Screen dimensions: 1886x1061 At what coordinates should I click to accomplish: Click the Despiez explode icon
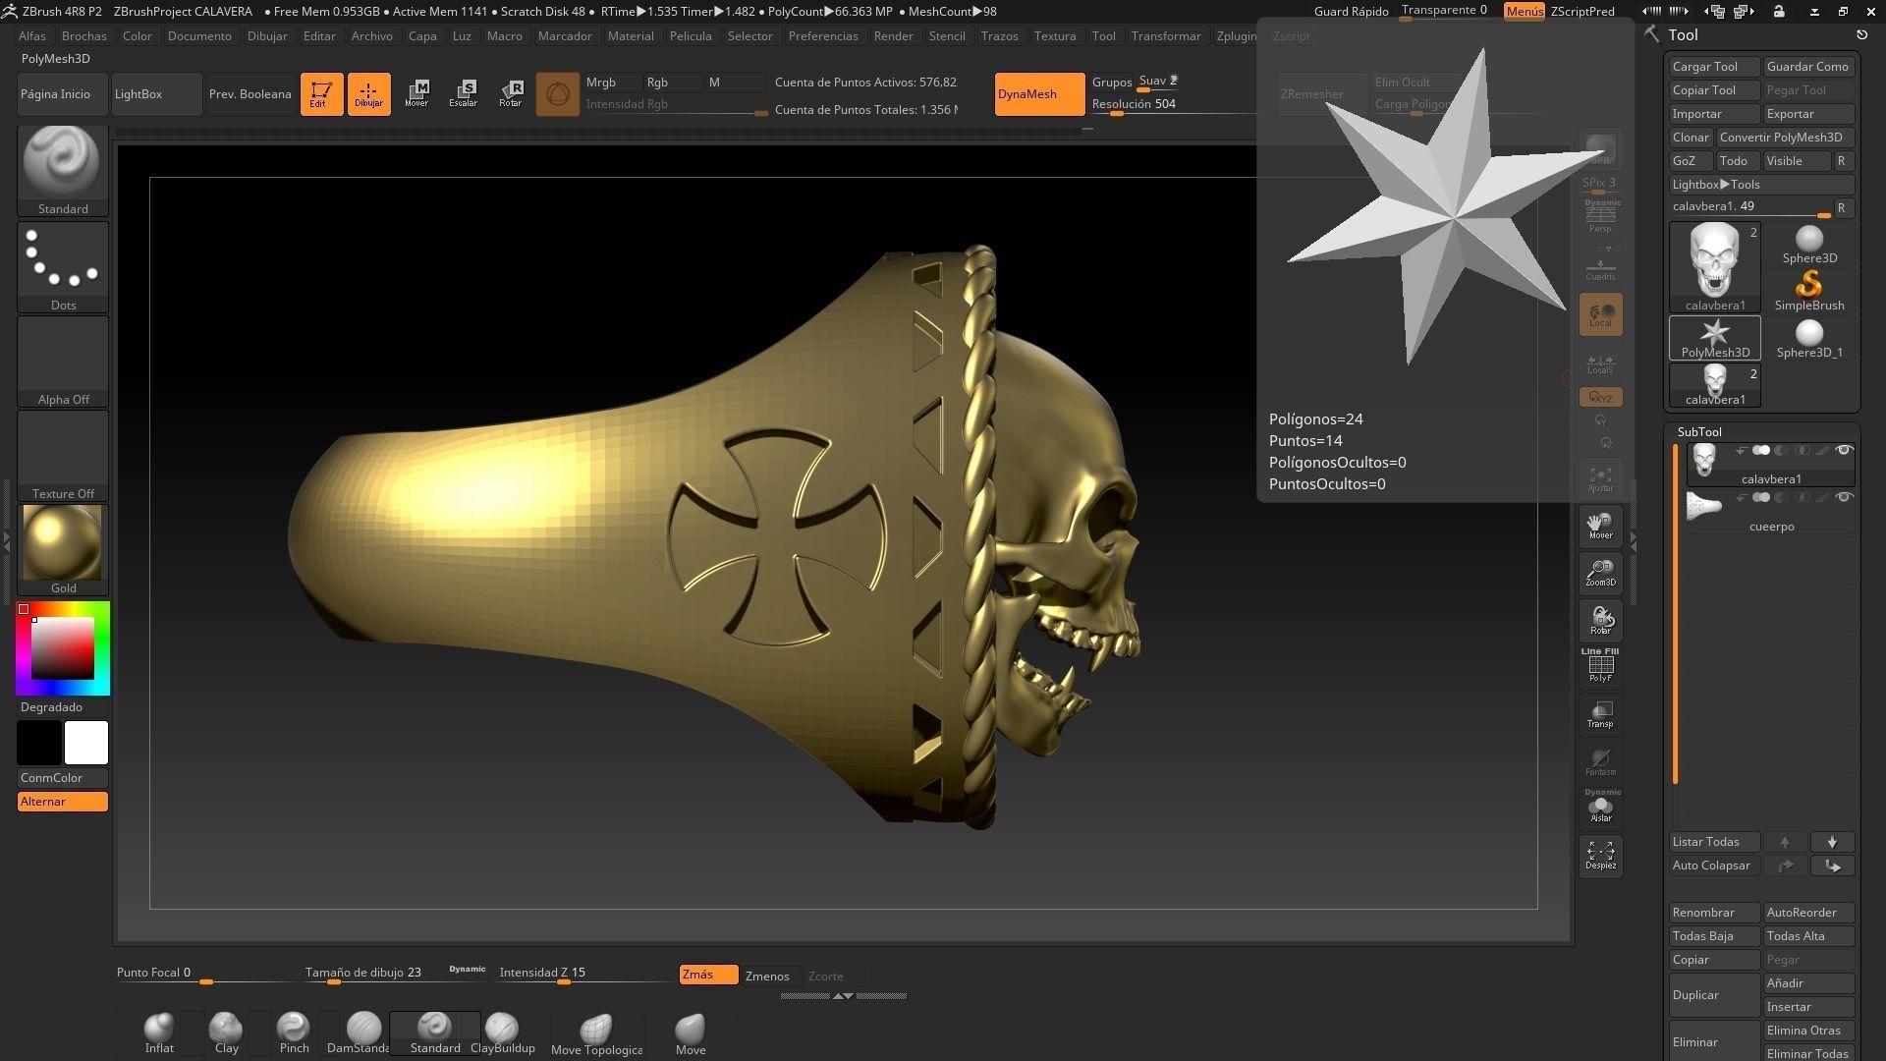click(x=1600, y=856)
